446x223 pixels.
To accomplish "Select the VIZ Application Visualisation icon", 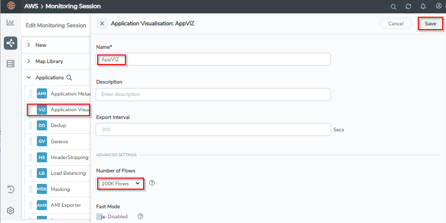I will click(x=42, y=110).
